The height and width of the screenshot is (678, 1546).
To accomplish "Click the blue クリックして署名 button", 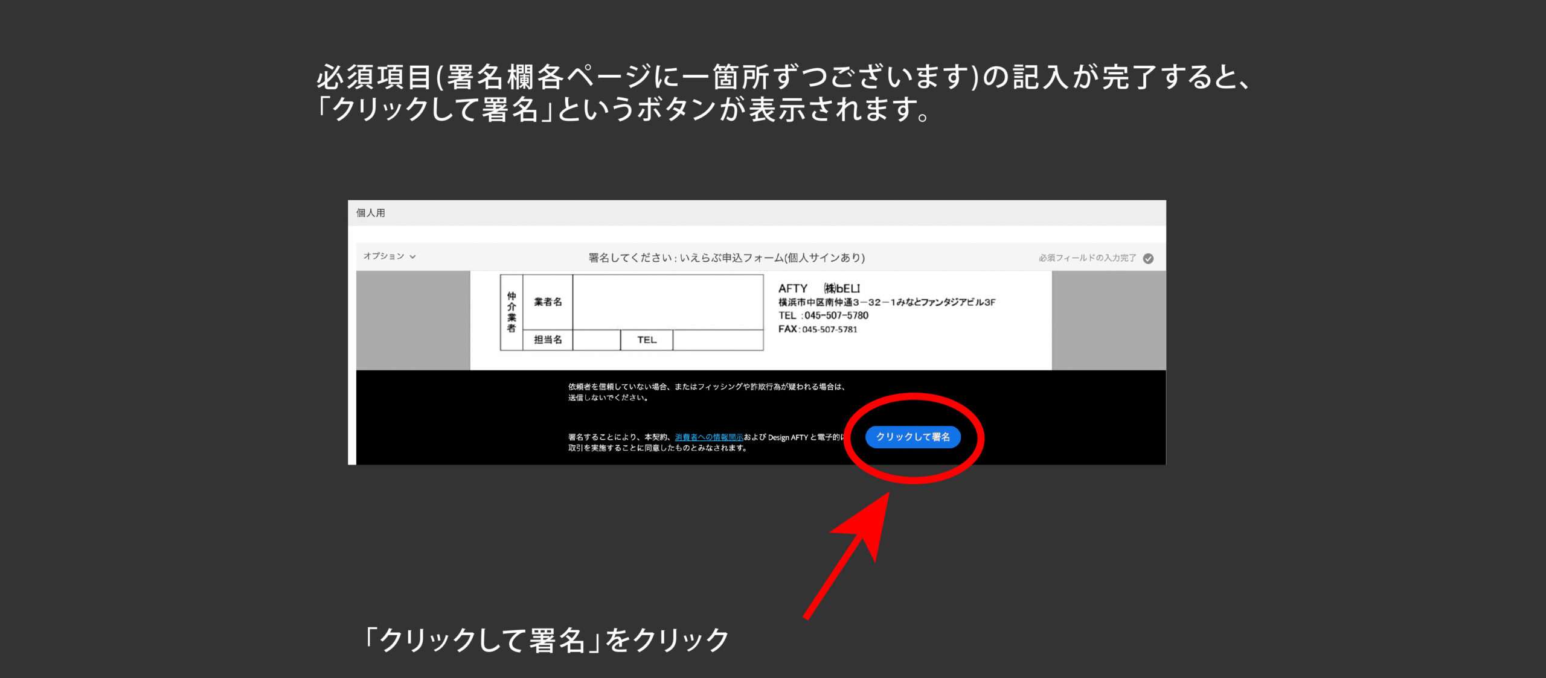I will point(913,437).
